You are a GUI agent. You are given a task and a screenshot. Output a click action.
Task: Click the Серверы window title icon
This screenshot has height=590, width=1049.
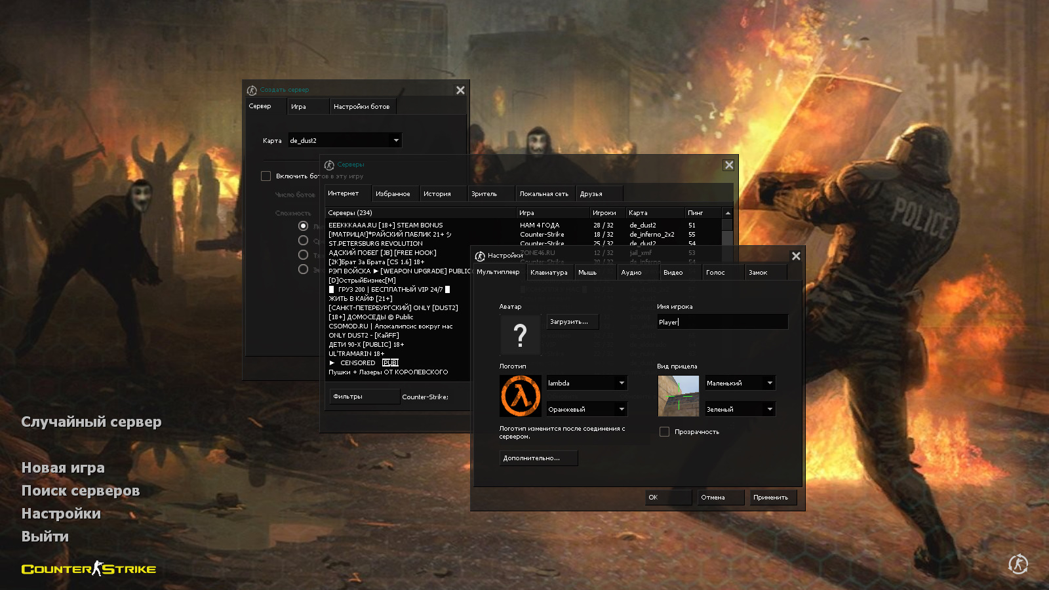click(x=330, y=165)
